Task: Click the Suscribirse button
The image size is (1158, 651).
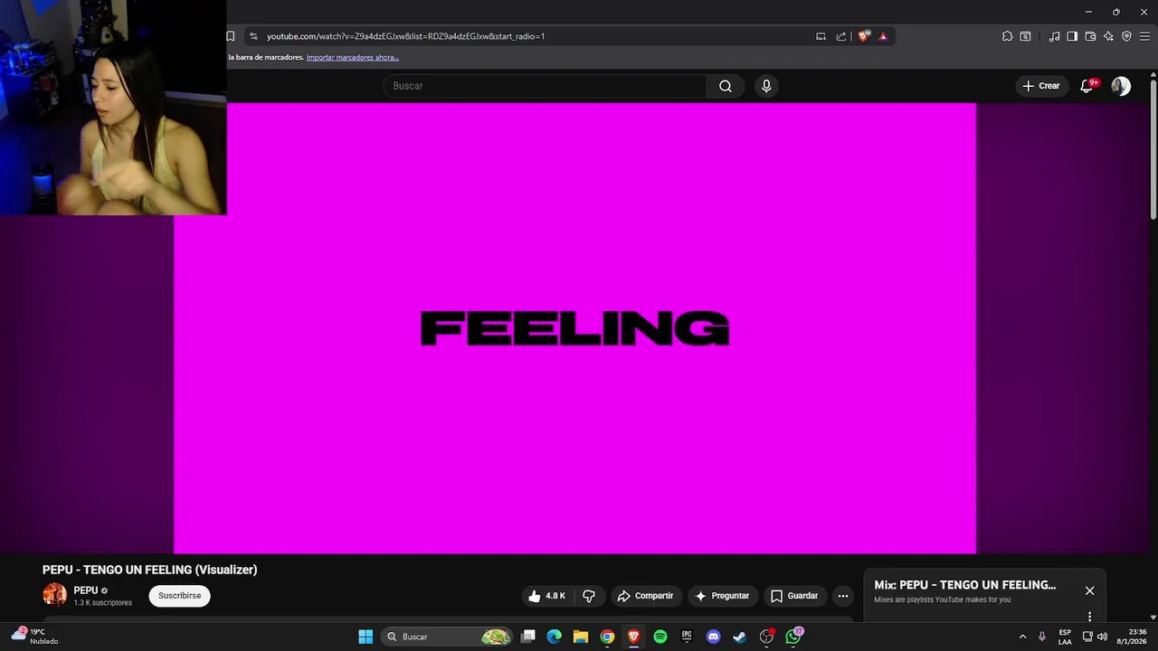Action: (179, 596)
